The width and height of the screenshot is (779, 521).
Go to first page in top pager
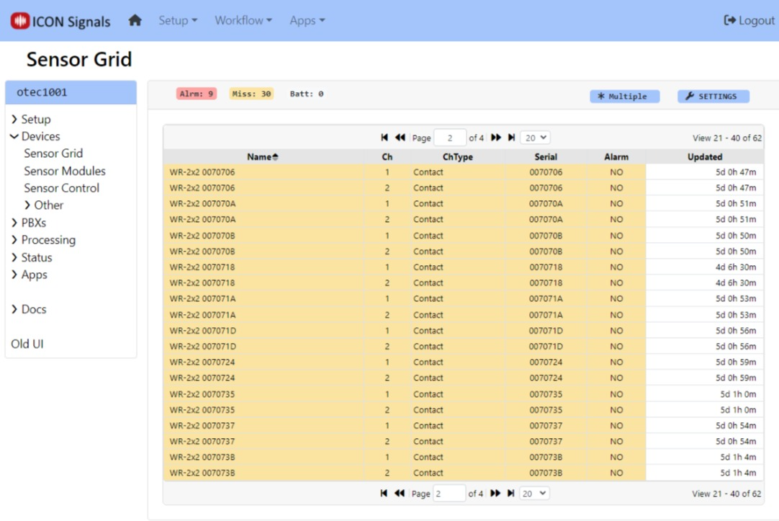tap(384, 138)
